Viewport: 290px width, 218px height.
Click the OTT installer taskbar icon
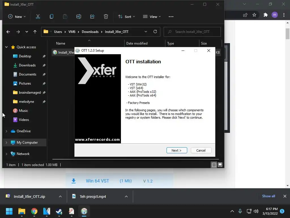[x=84, y=211]
